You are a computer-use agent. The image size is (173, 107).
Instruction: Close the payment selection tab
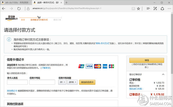click(x=61, y=3)
